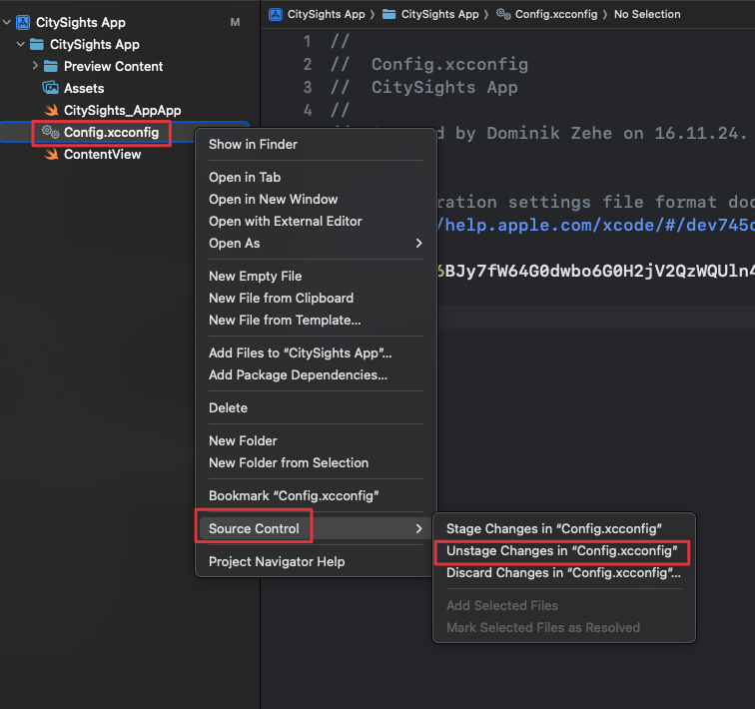
Task: Choose New File from Clipboard
Action: tap(316, 298)
